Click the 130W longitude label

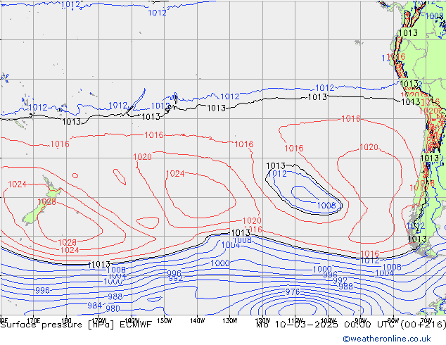point(229,320)
